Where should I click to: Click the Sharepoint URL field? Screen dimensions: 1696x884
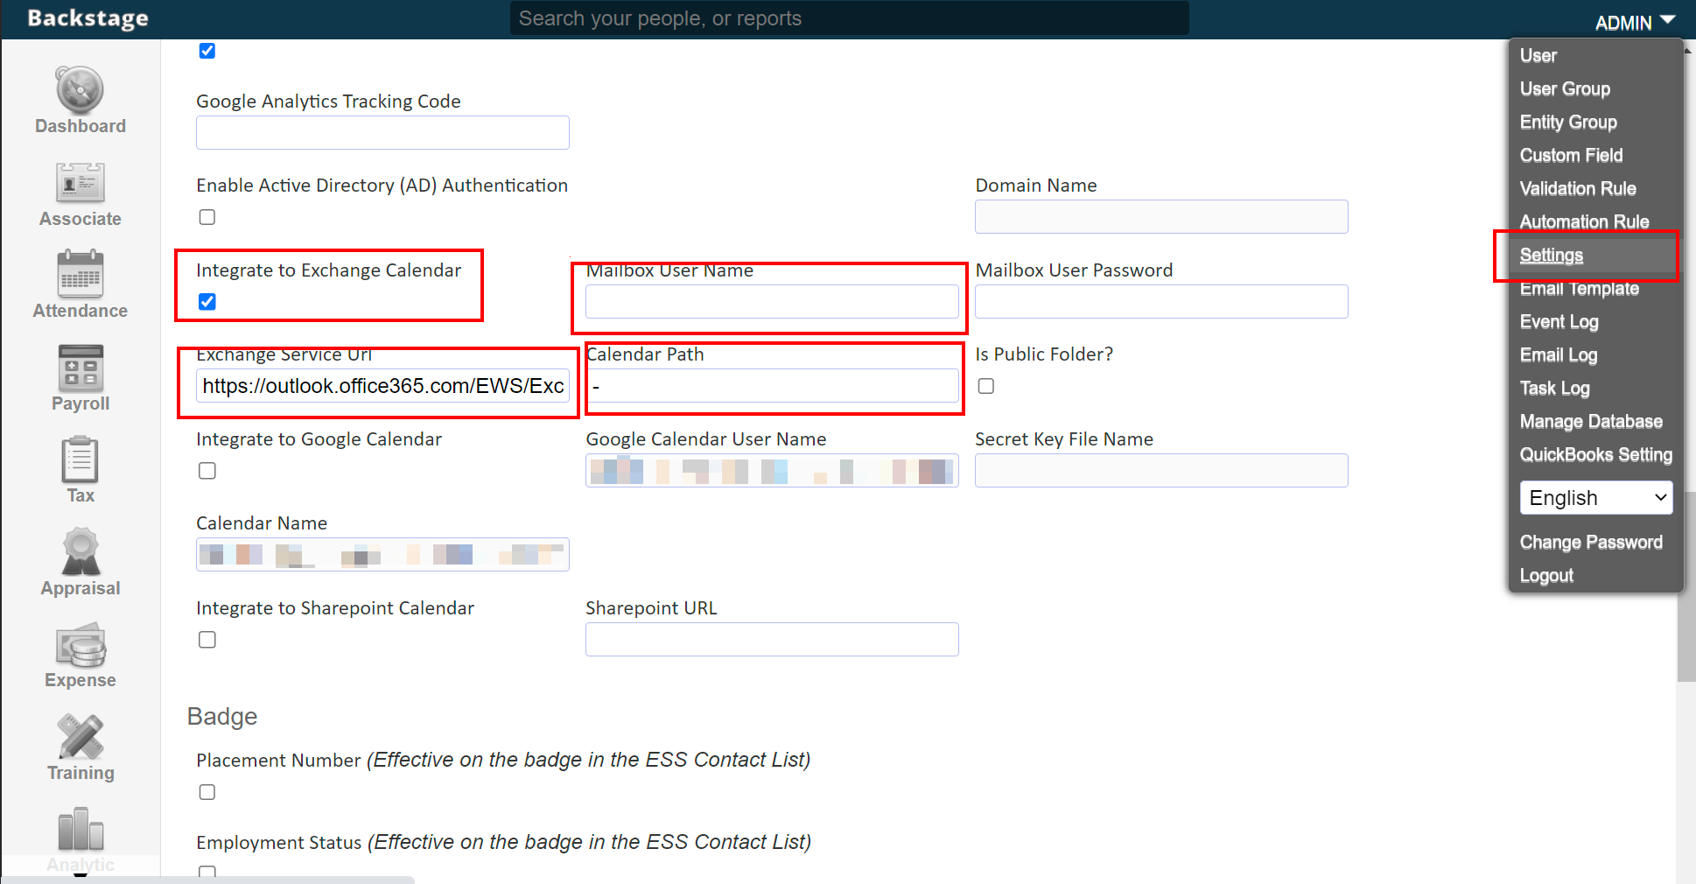(772, 639)
